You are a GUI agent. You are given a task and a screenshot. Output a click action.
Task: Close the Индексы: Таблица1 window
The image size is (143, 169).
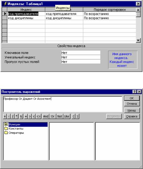click(x=138, y=4)
